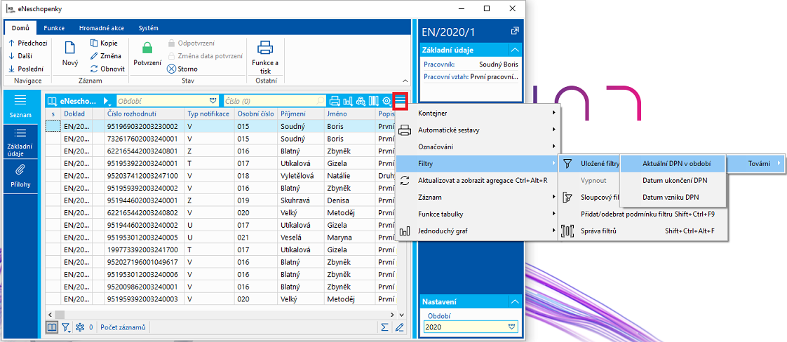This screenshot has width=787, height=342.
Task: Click the filter funnel in status bar
Action: pos(66,327)
